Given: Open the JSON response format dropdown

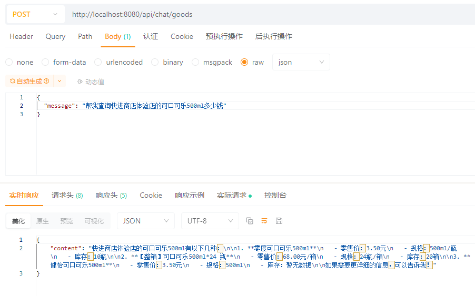Looking at the screenshot, I should (145, 221).
